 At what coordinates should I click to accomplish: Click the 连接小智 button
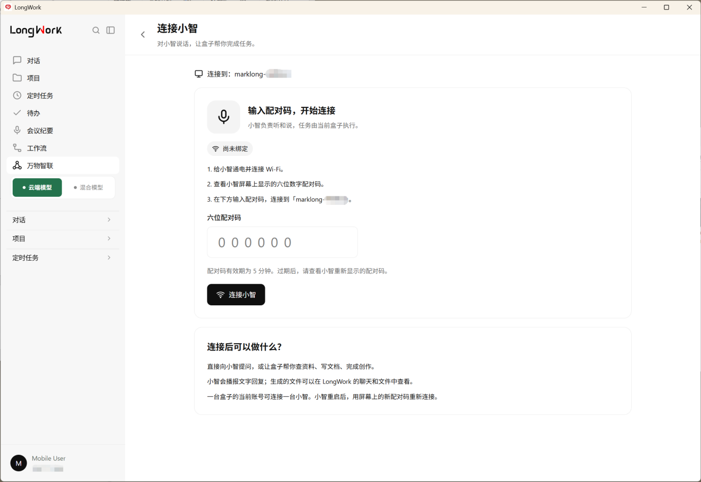coord(236,295)
